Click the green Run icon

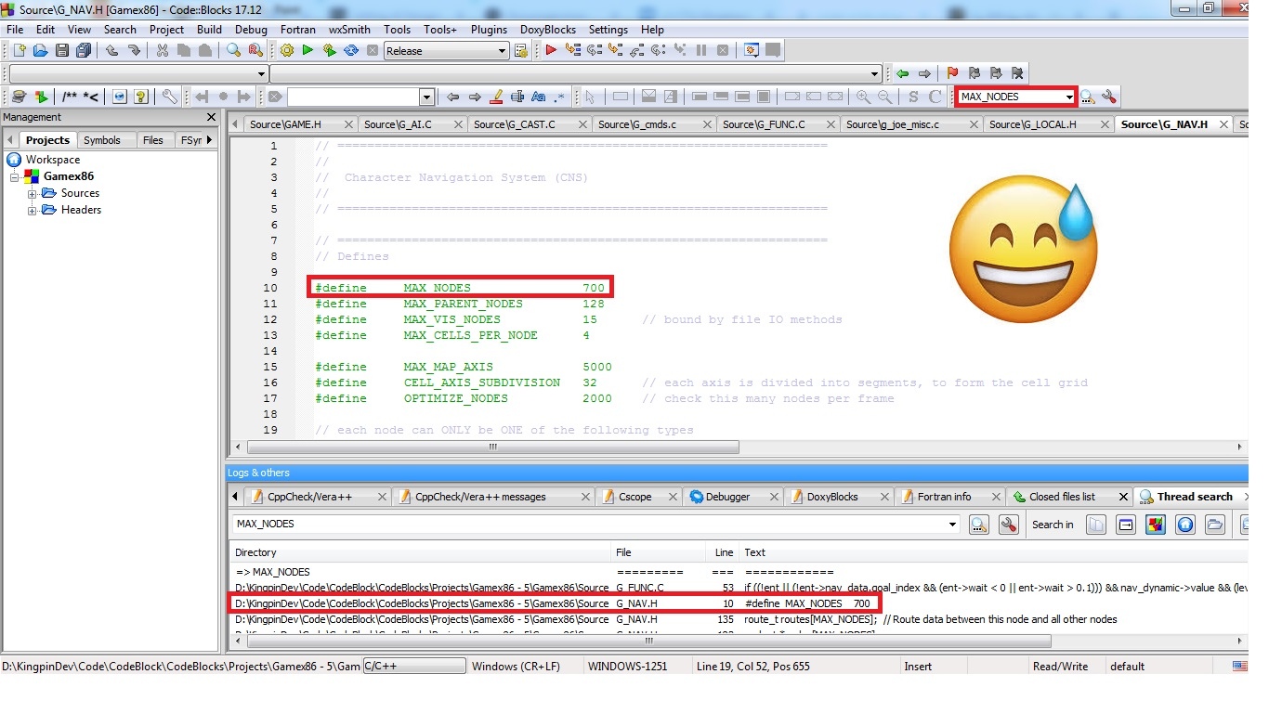pyautogui.click(x=307, y=50)
